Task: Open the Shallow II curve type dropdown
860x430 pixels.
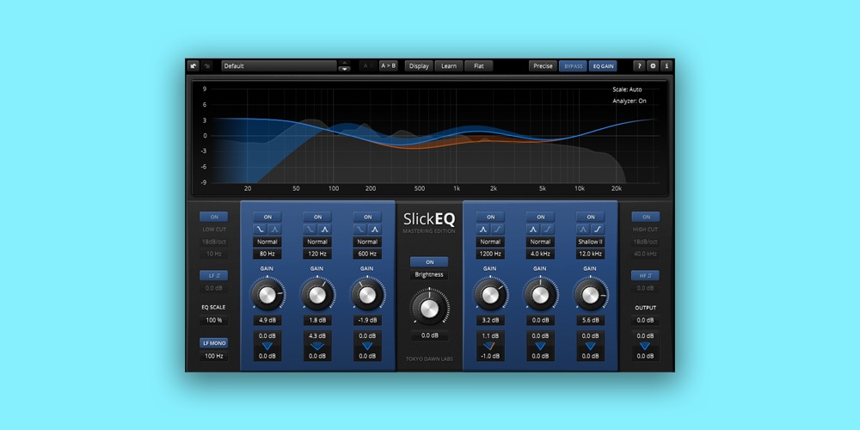Action: point(590,242)
